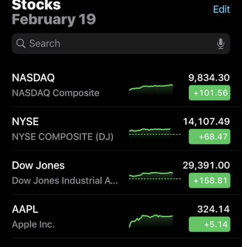Image resolution: width=242 pixels, height=247 pixels.
Task: Select the 324.14 AAPL price
Action: [213, 209]
